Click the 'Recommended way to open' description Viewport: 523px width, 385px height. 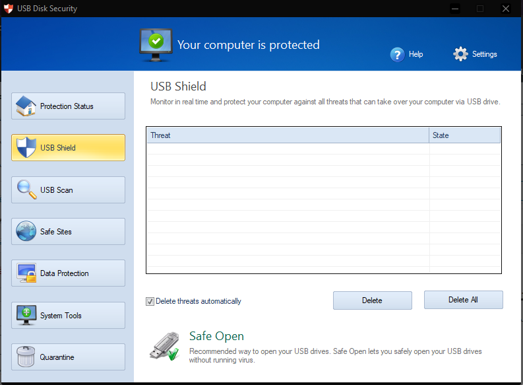[335, 356]
